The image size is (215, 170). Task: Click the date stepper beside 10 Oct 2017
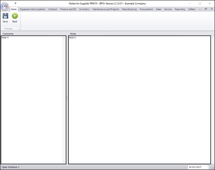point(207,167)
